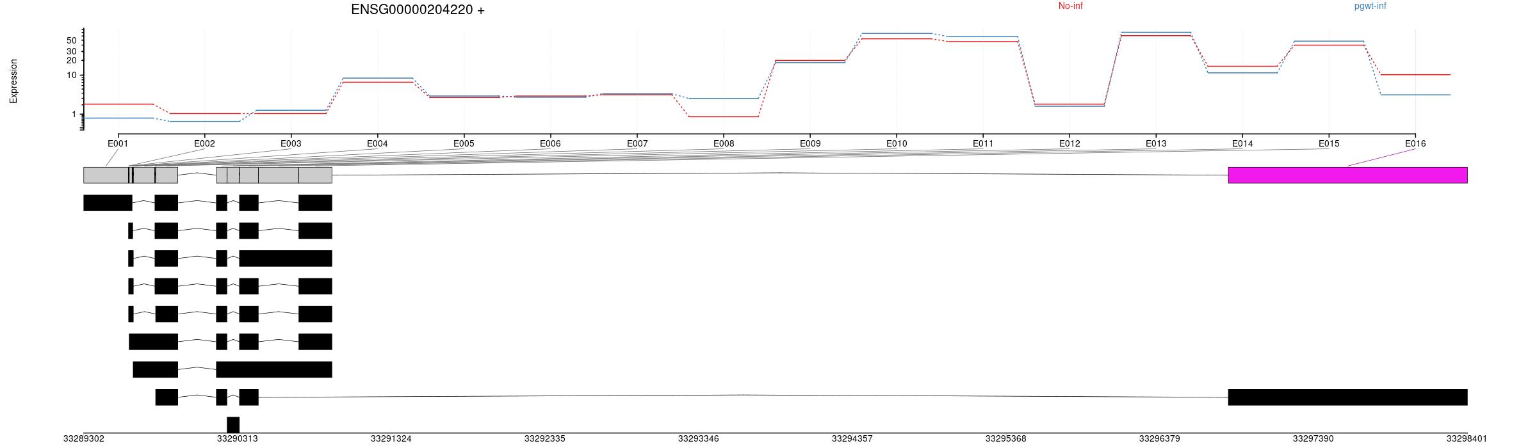Click the lone short exon on the bottom transcript row

click(x=233, y=424)
